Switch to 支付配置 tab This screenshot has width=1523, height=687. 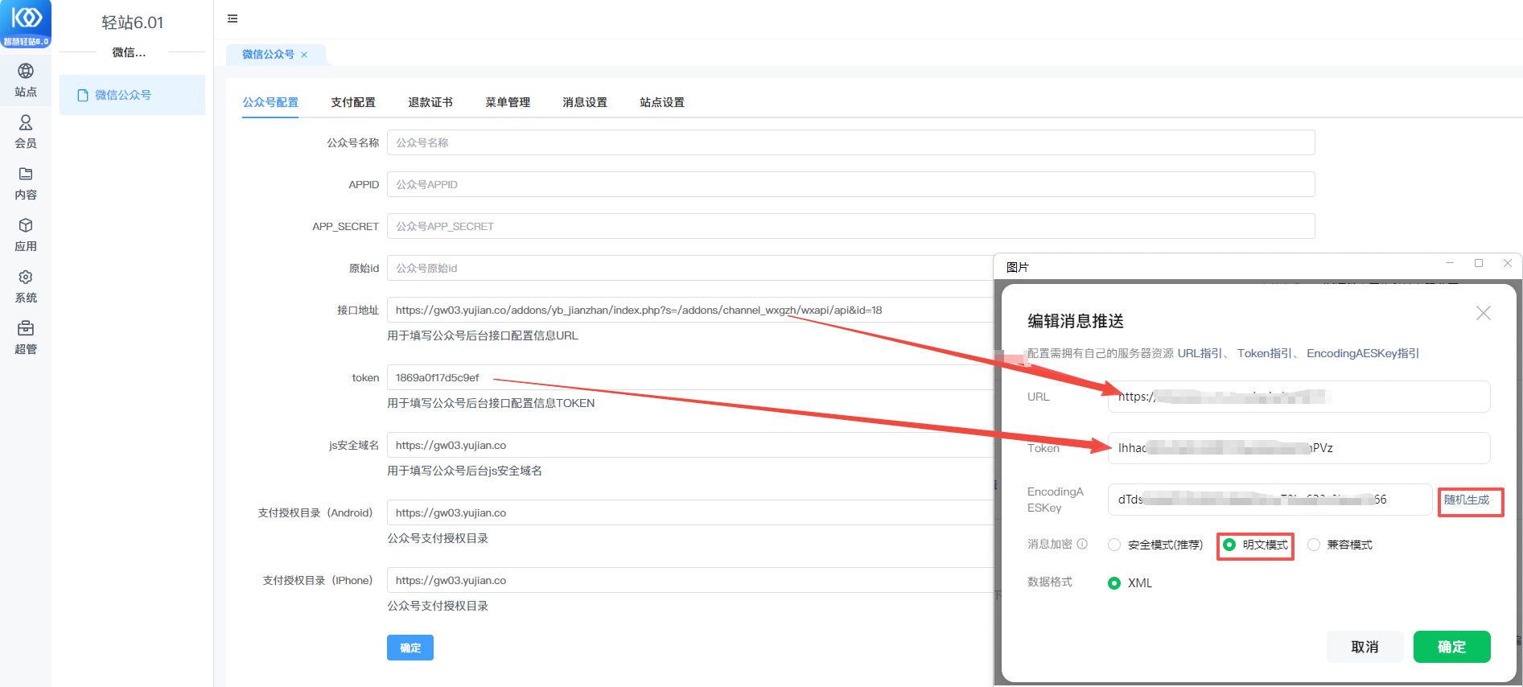pyautogui.click(x=353, y=102)
